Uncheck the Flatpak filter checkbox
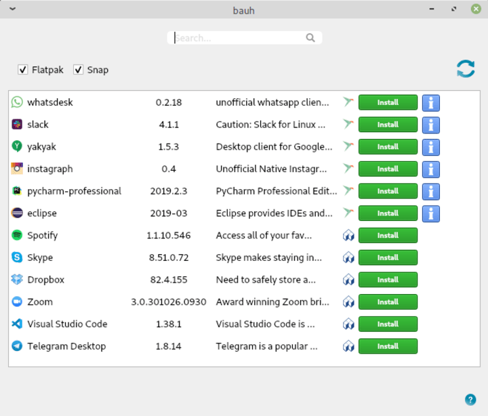488x416 pixels. click(23, 69)
